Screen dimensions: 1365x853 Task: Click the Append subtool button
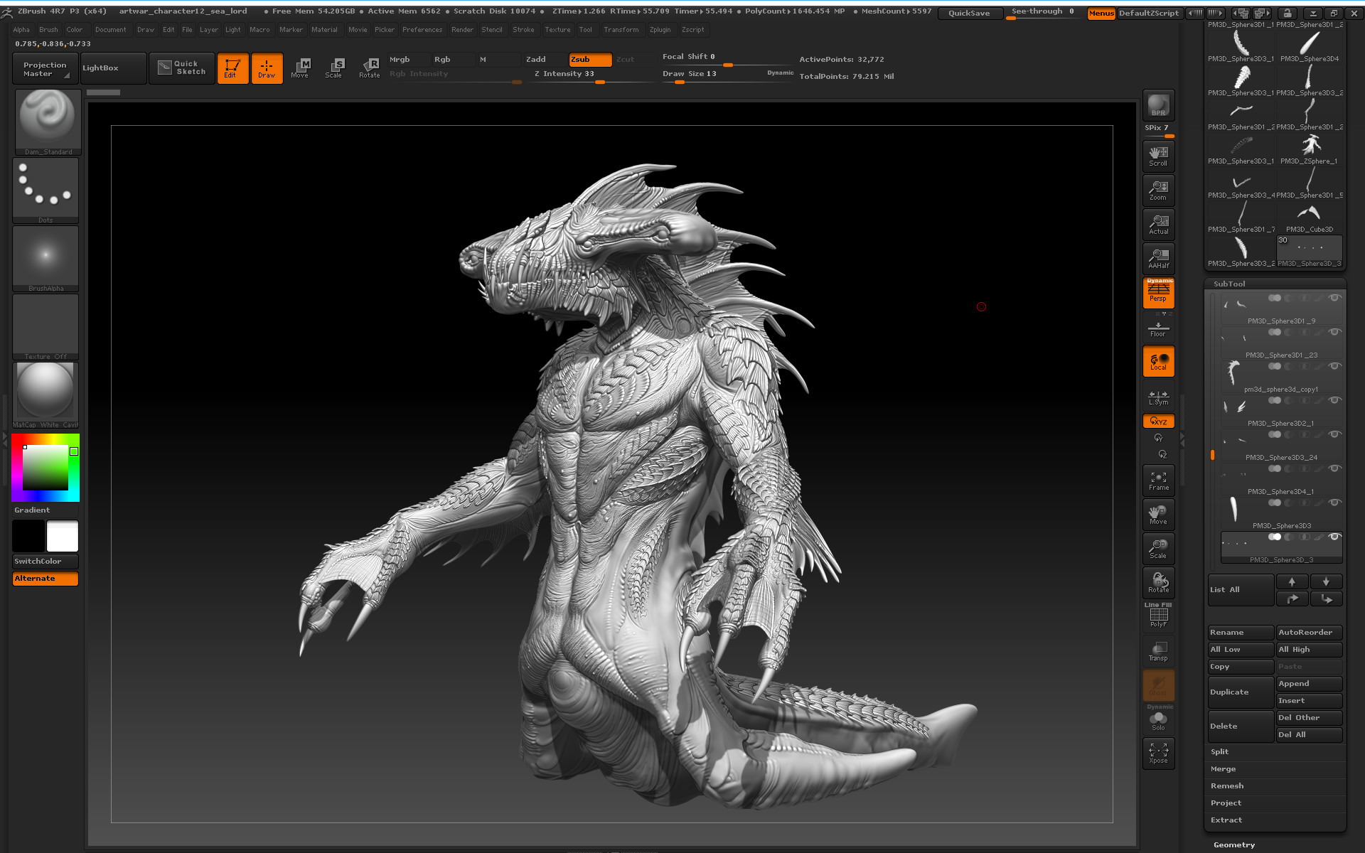click(x=1309, y=683)
